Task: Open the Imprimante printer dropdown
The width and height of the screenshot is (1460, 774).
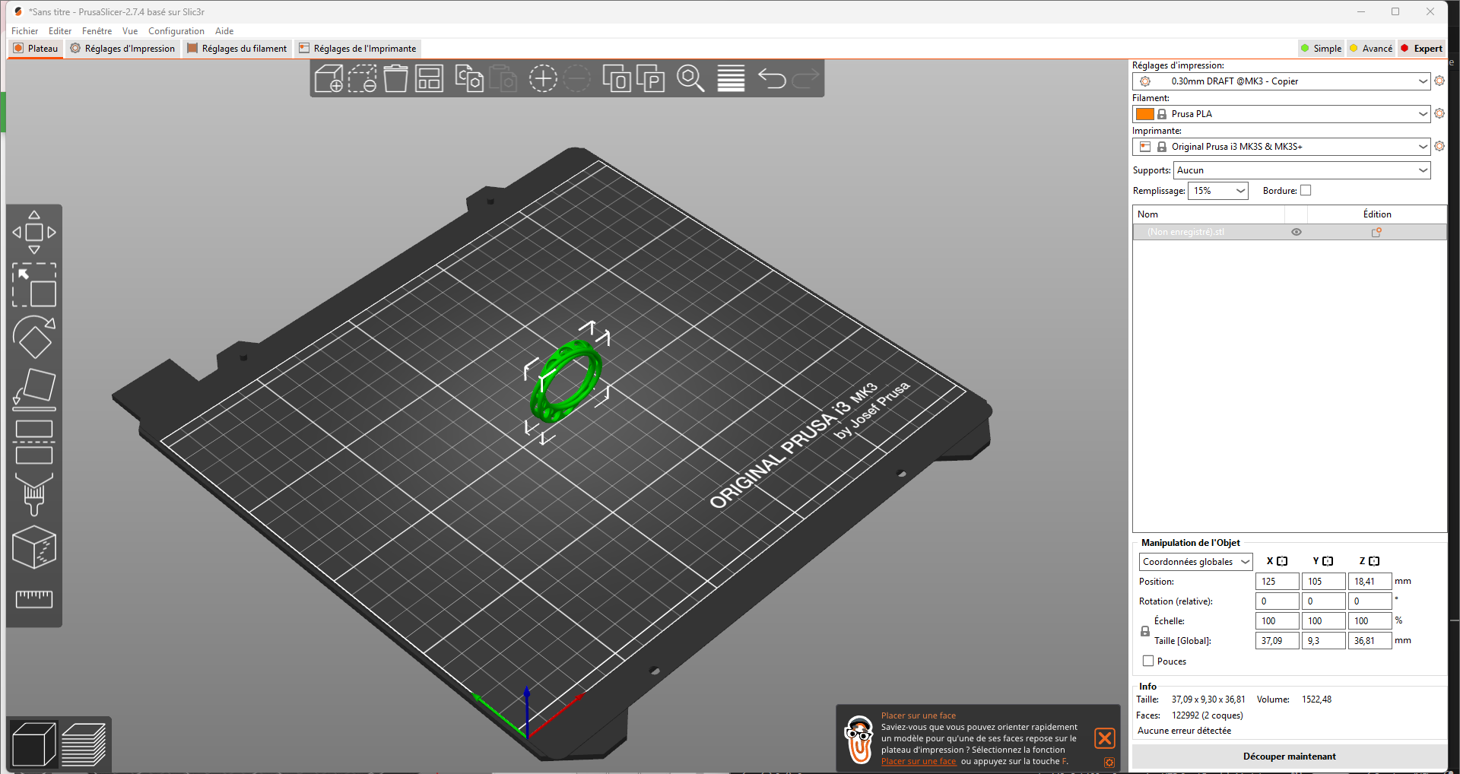Action: (1281, 146)
